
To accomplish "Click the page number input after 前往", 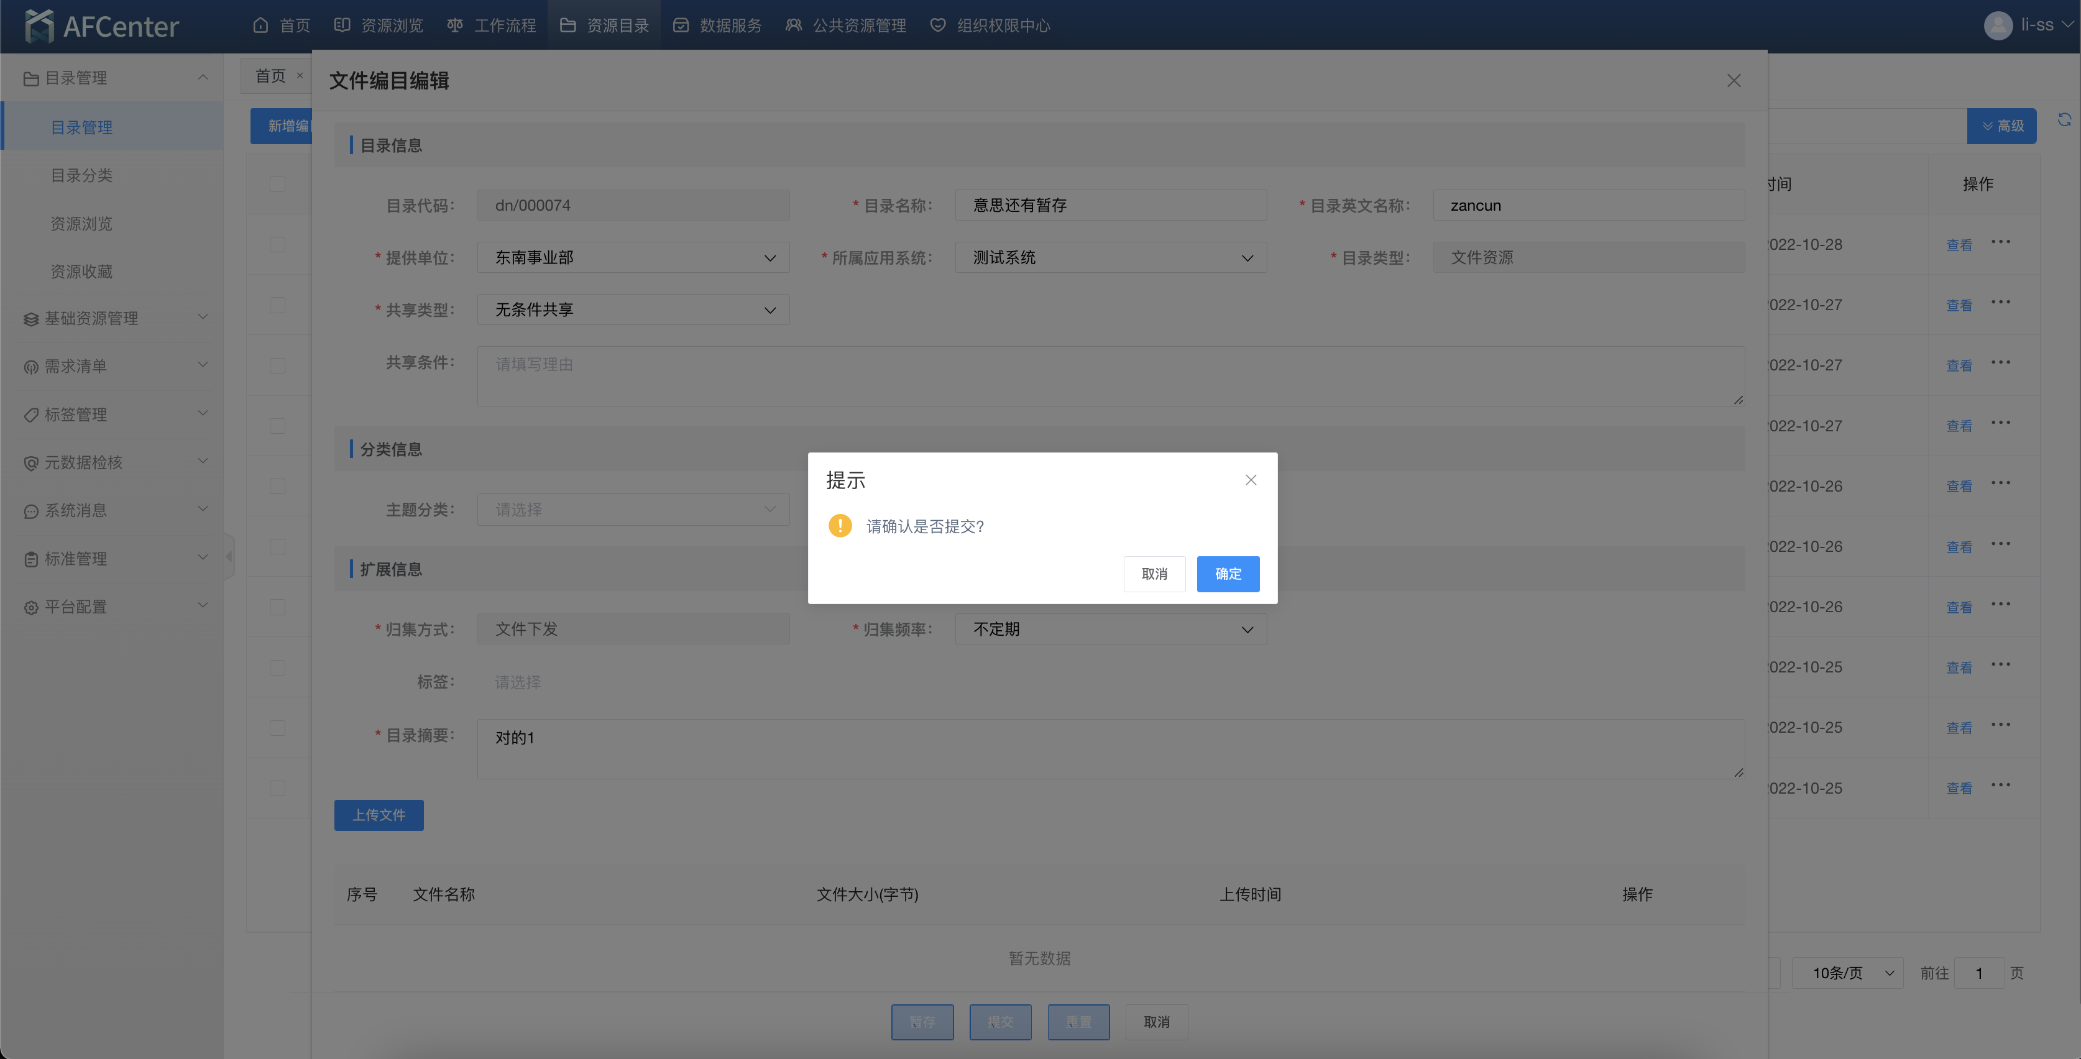I will pyautogui.click(x=1979, y=973).
